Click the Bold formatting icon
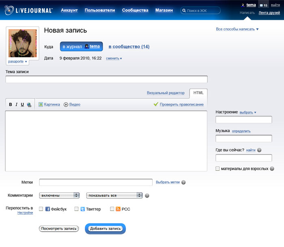The width and height of the screenshot is (284, 247). [11, 104]
